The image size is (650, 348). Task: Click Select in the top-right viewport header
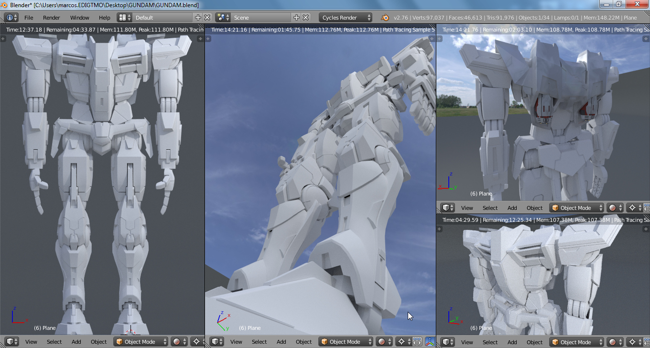pyautogui.click(x=490, y=208)
